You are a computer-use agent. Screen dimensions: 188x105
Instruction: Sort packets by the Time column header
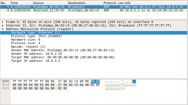(x=21, y=3)
